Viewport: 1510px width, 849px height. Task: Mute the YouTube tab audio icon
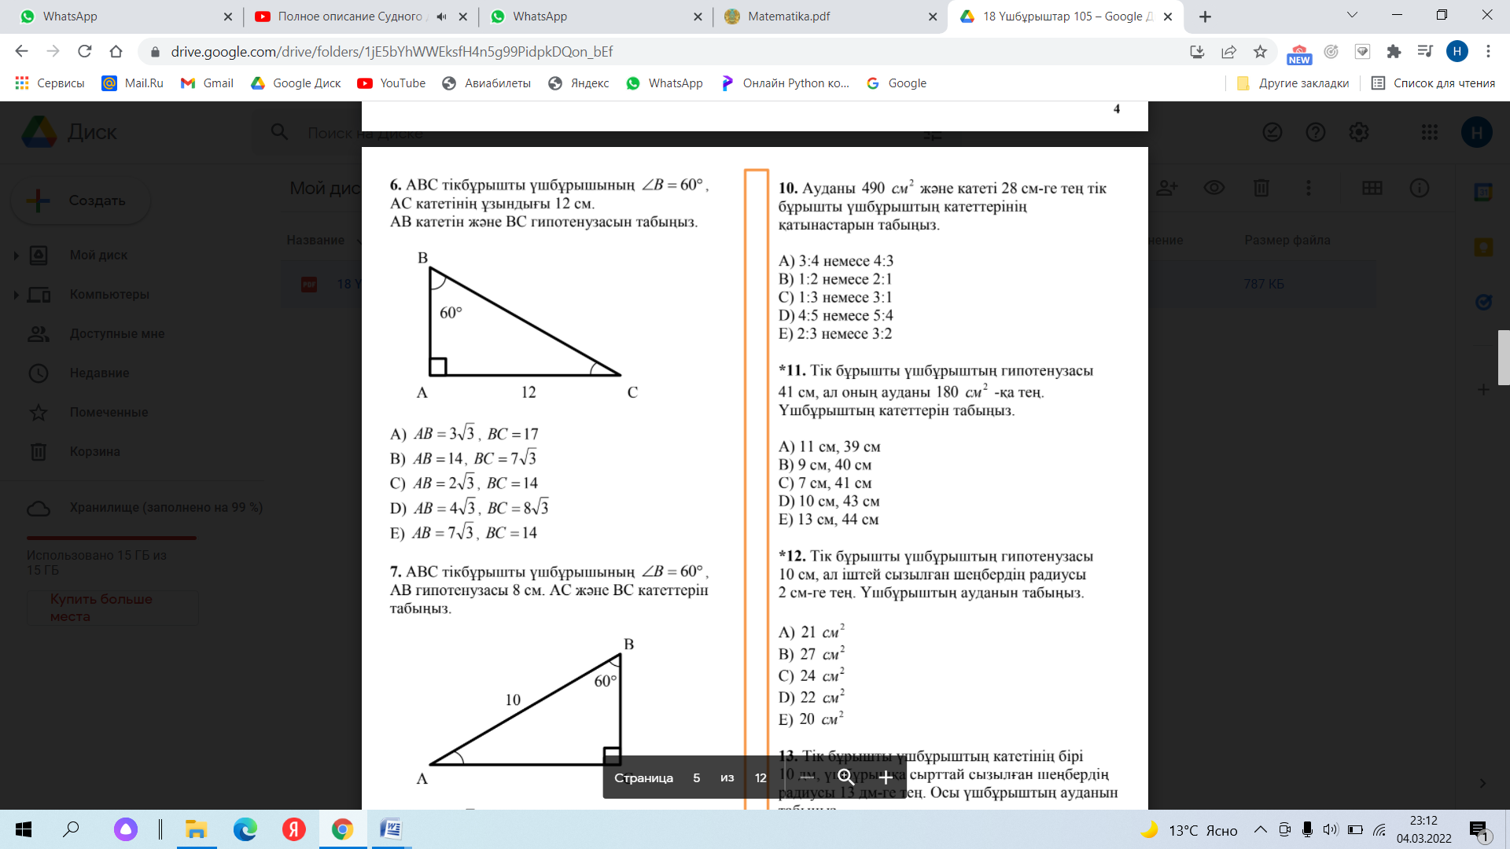point(442,17)
